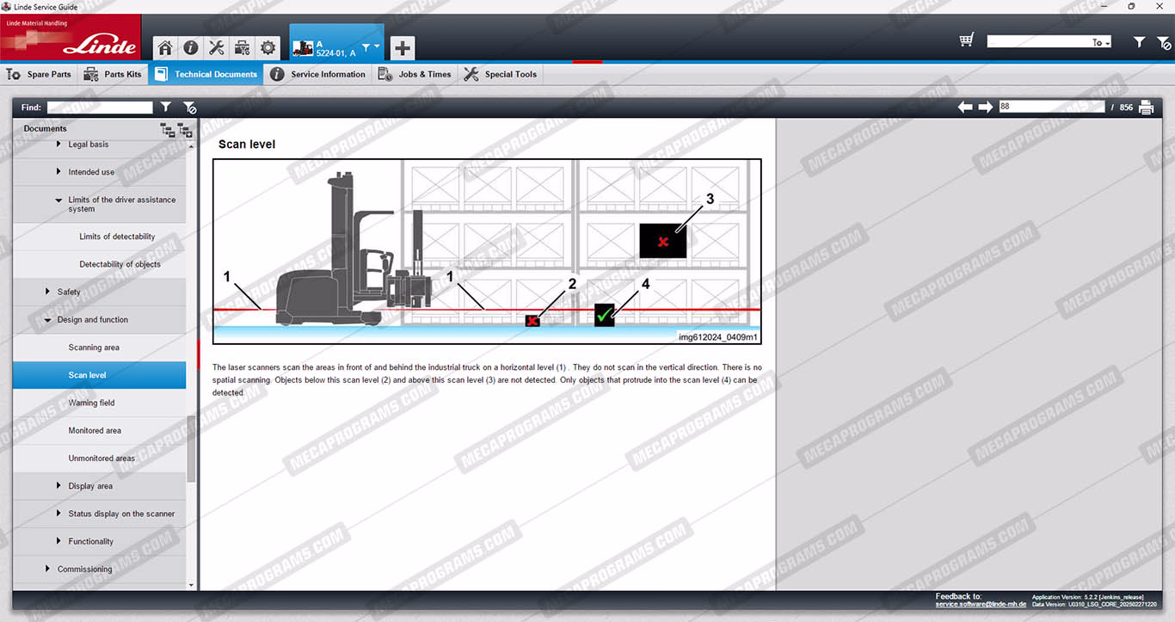The image size is (1175, 622).
Task: Expand the Commissioning section
Action: (48, 569)
